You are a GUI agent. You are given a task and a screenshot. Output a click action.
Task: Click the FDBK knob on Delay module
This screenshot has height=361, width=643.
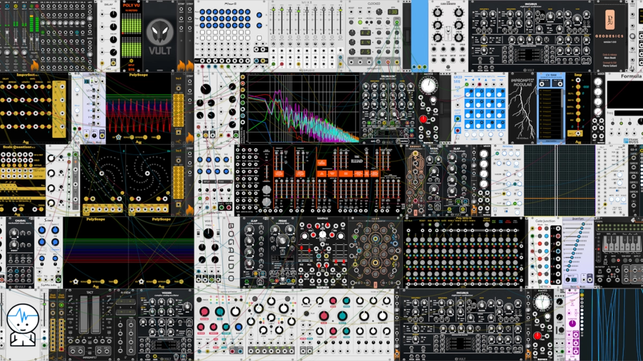pos(113,27)
